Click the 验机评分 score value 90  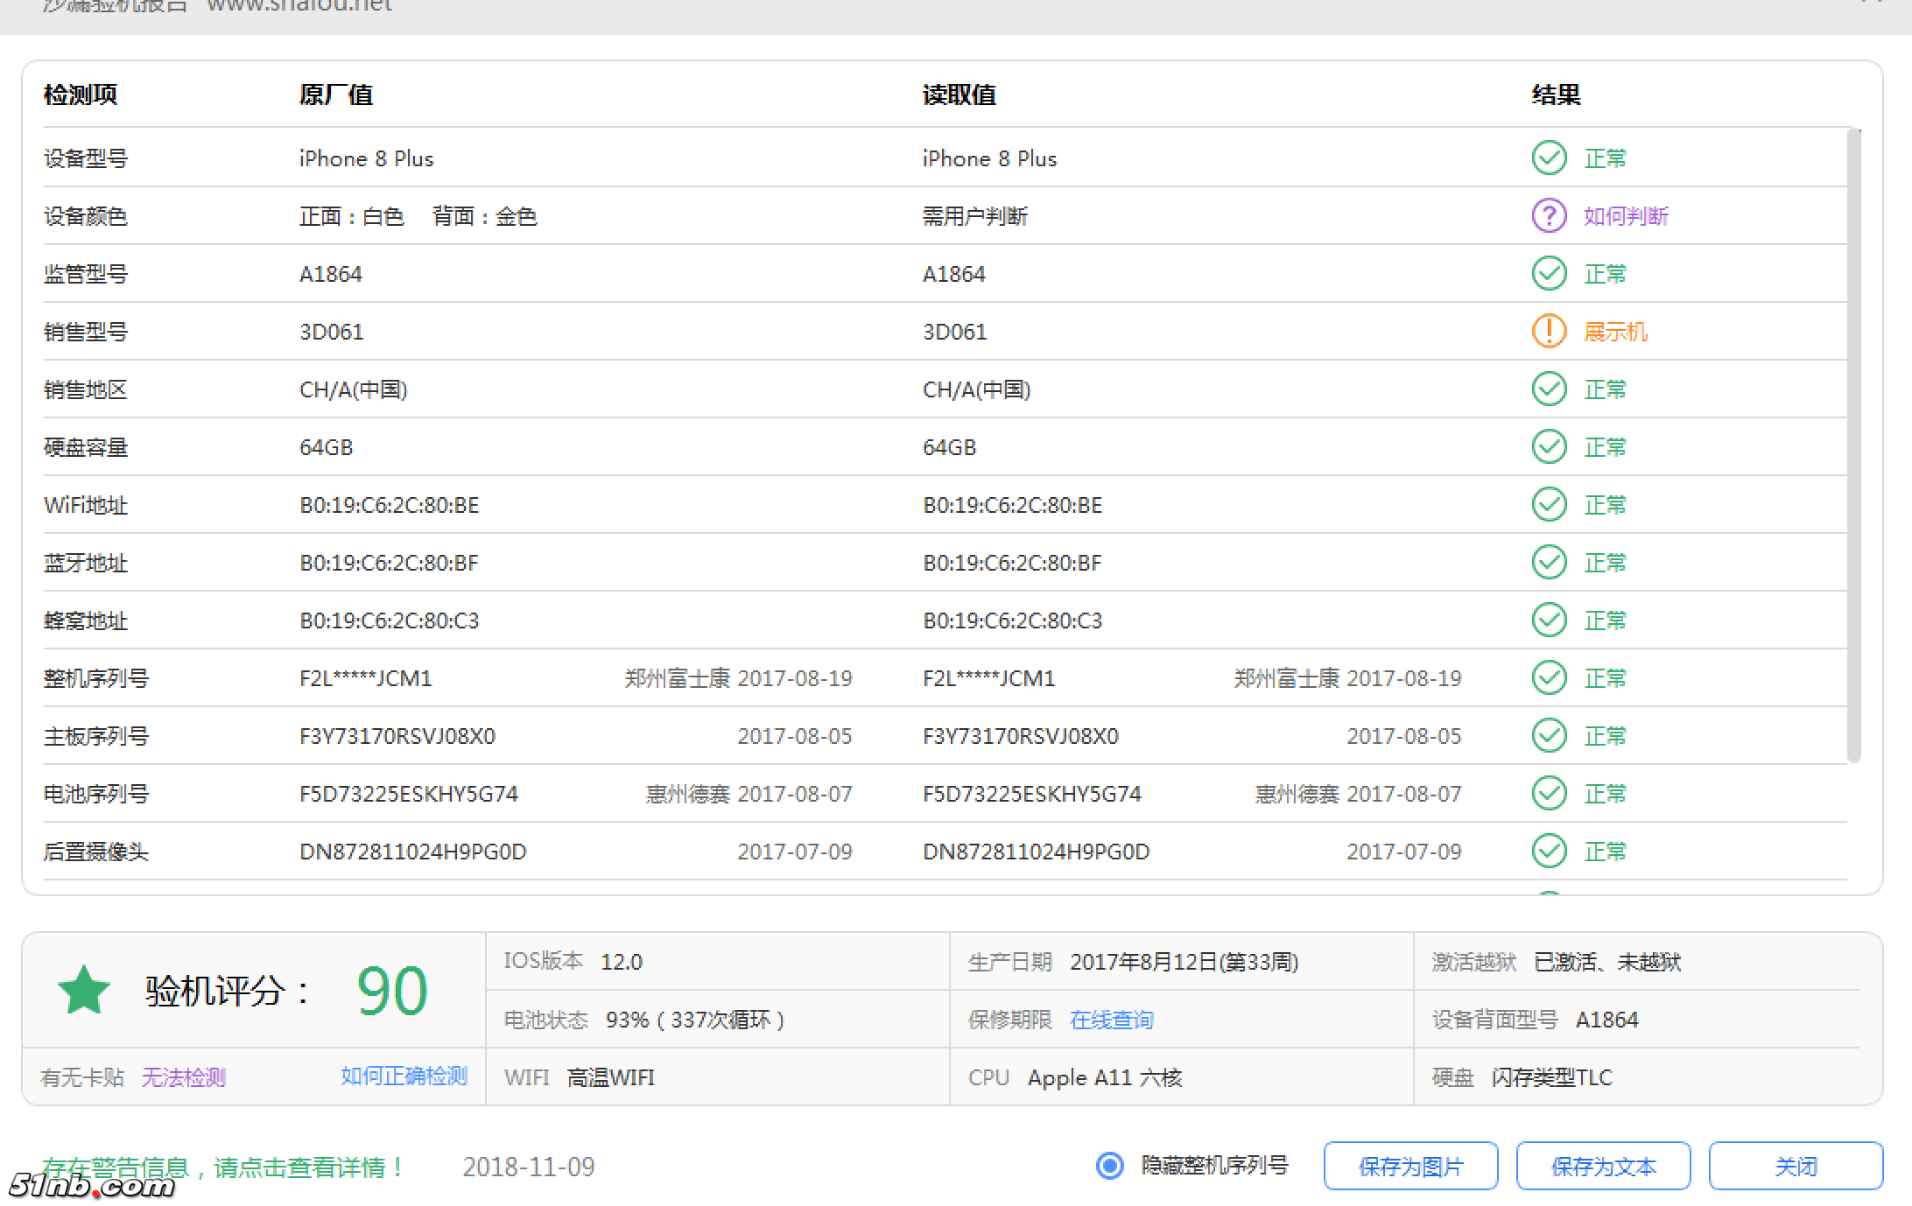[391, 991]
